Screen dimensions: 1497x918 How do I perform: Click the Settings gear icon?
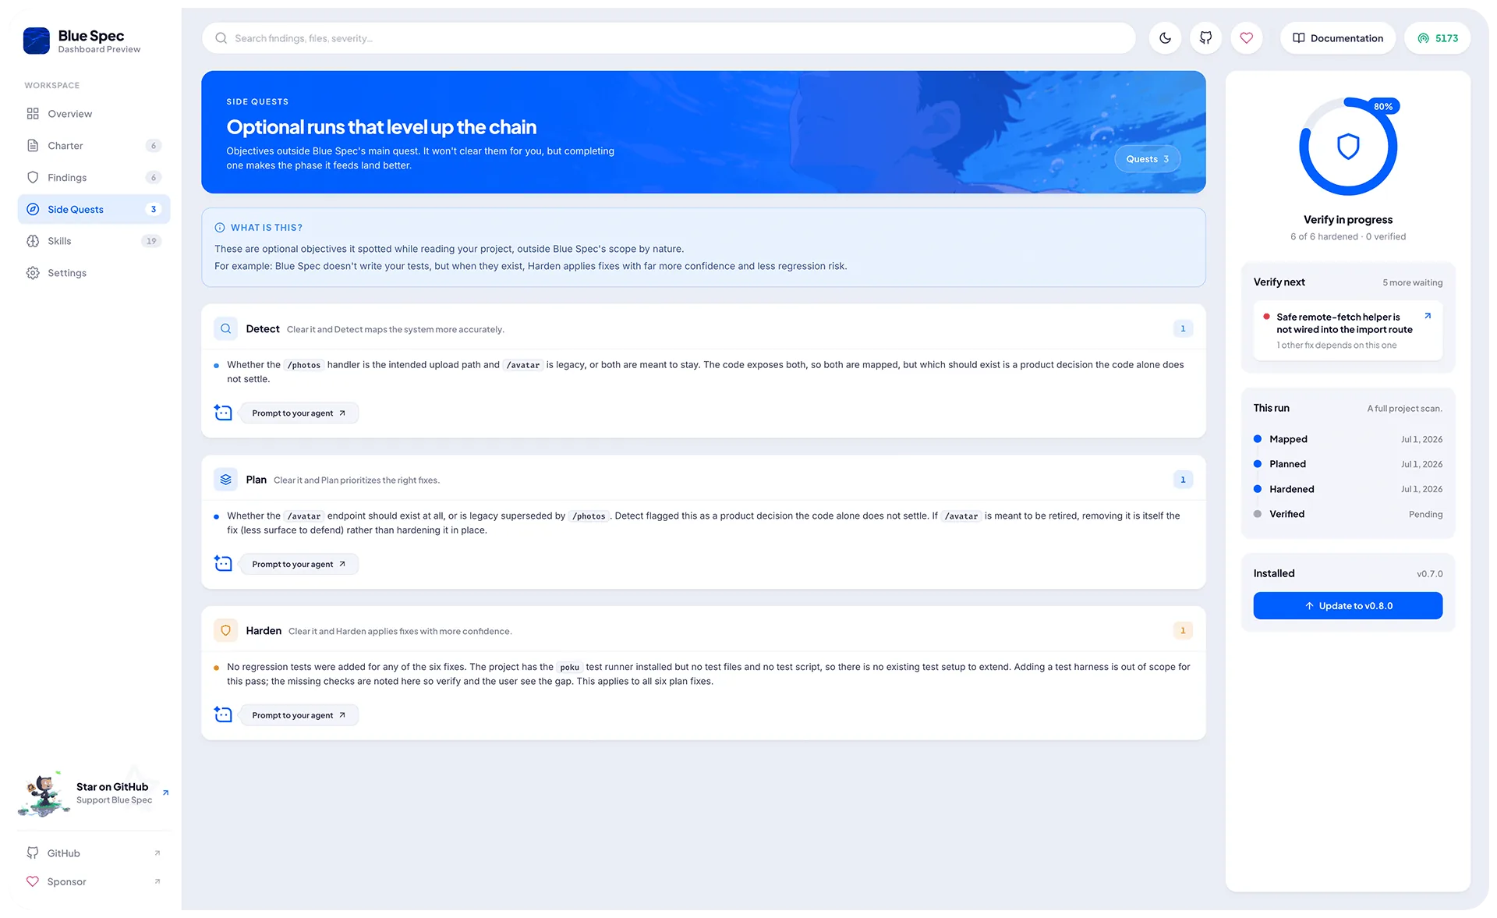pyautogui.click(x=33, y=273)
